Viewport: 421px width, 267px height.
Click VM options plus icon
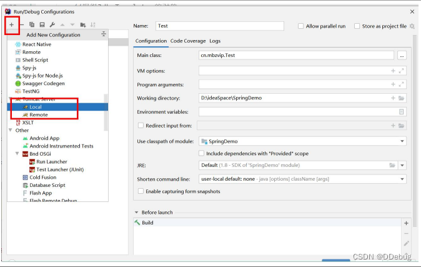pyautogui.click(x=393, y=71)
